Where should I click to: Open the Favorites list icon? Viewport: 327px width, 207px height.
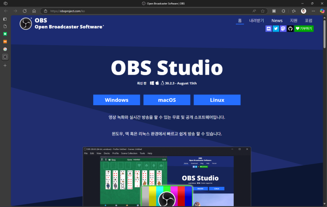click(294, 11)
